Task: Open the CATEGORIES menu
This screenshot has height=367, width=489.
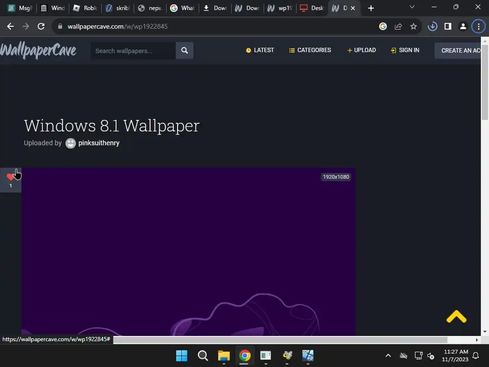Action: coord(310,50)
